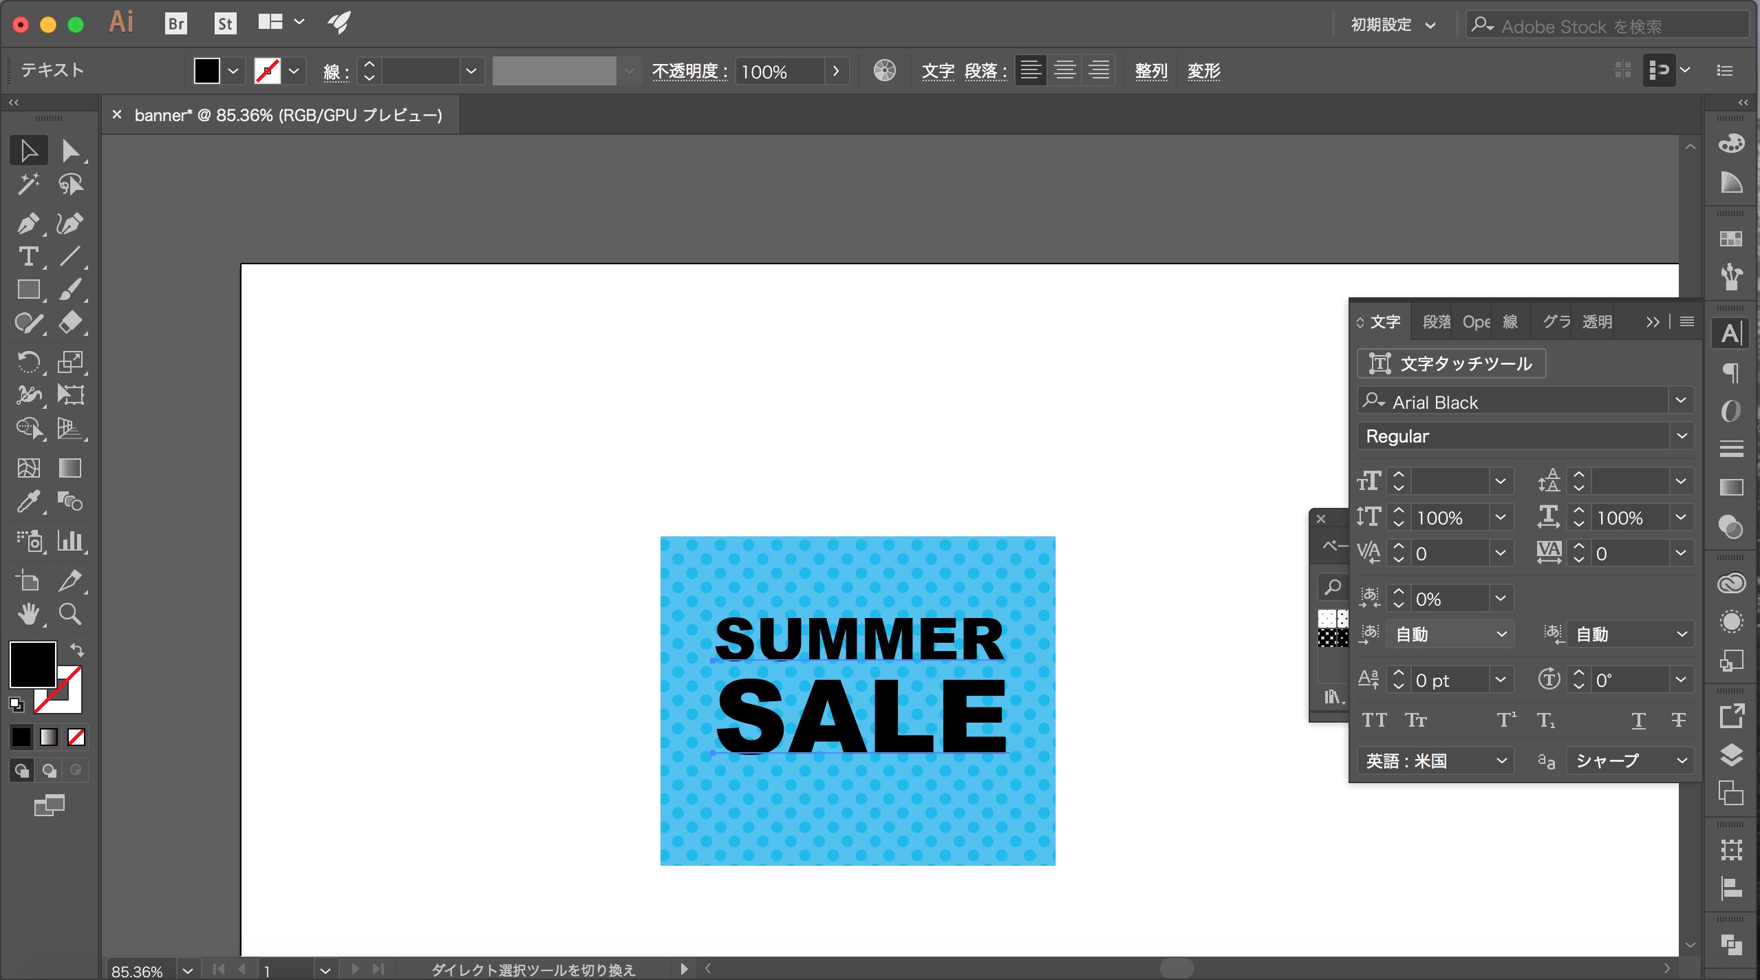Viewport: 1760px width, 980px height.
Task: Open Adobe Stock via St icon
Action: [x=225, y=24]
